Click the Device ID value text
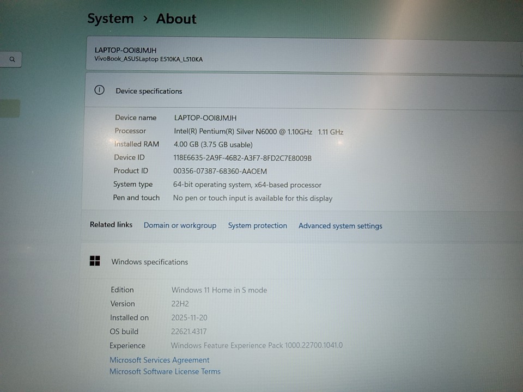This screenshot has width=523, height=392. tap(242, 158)
